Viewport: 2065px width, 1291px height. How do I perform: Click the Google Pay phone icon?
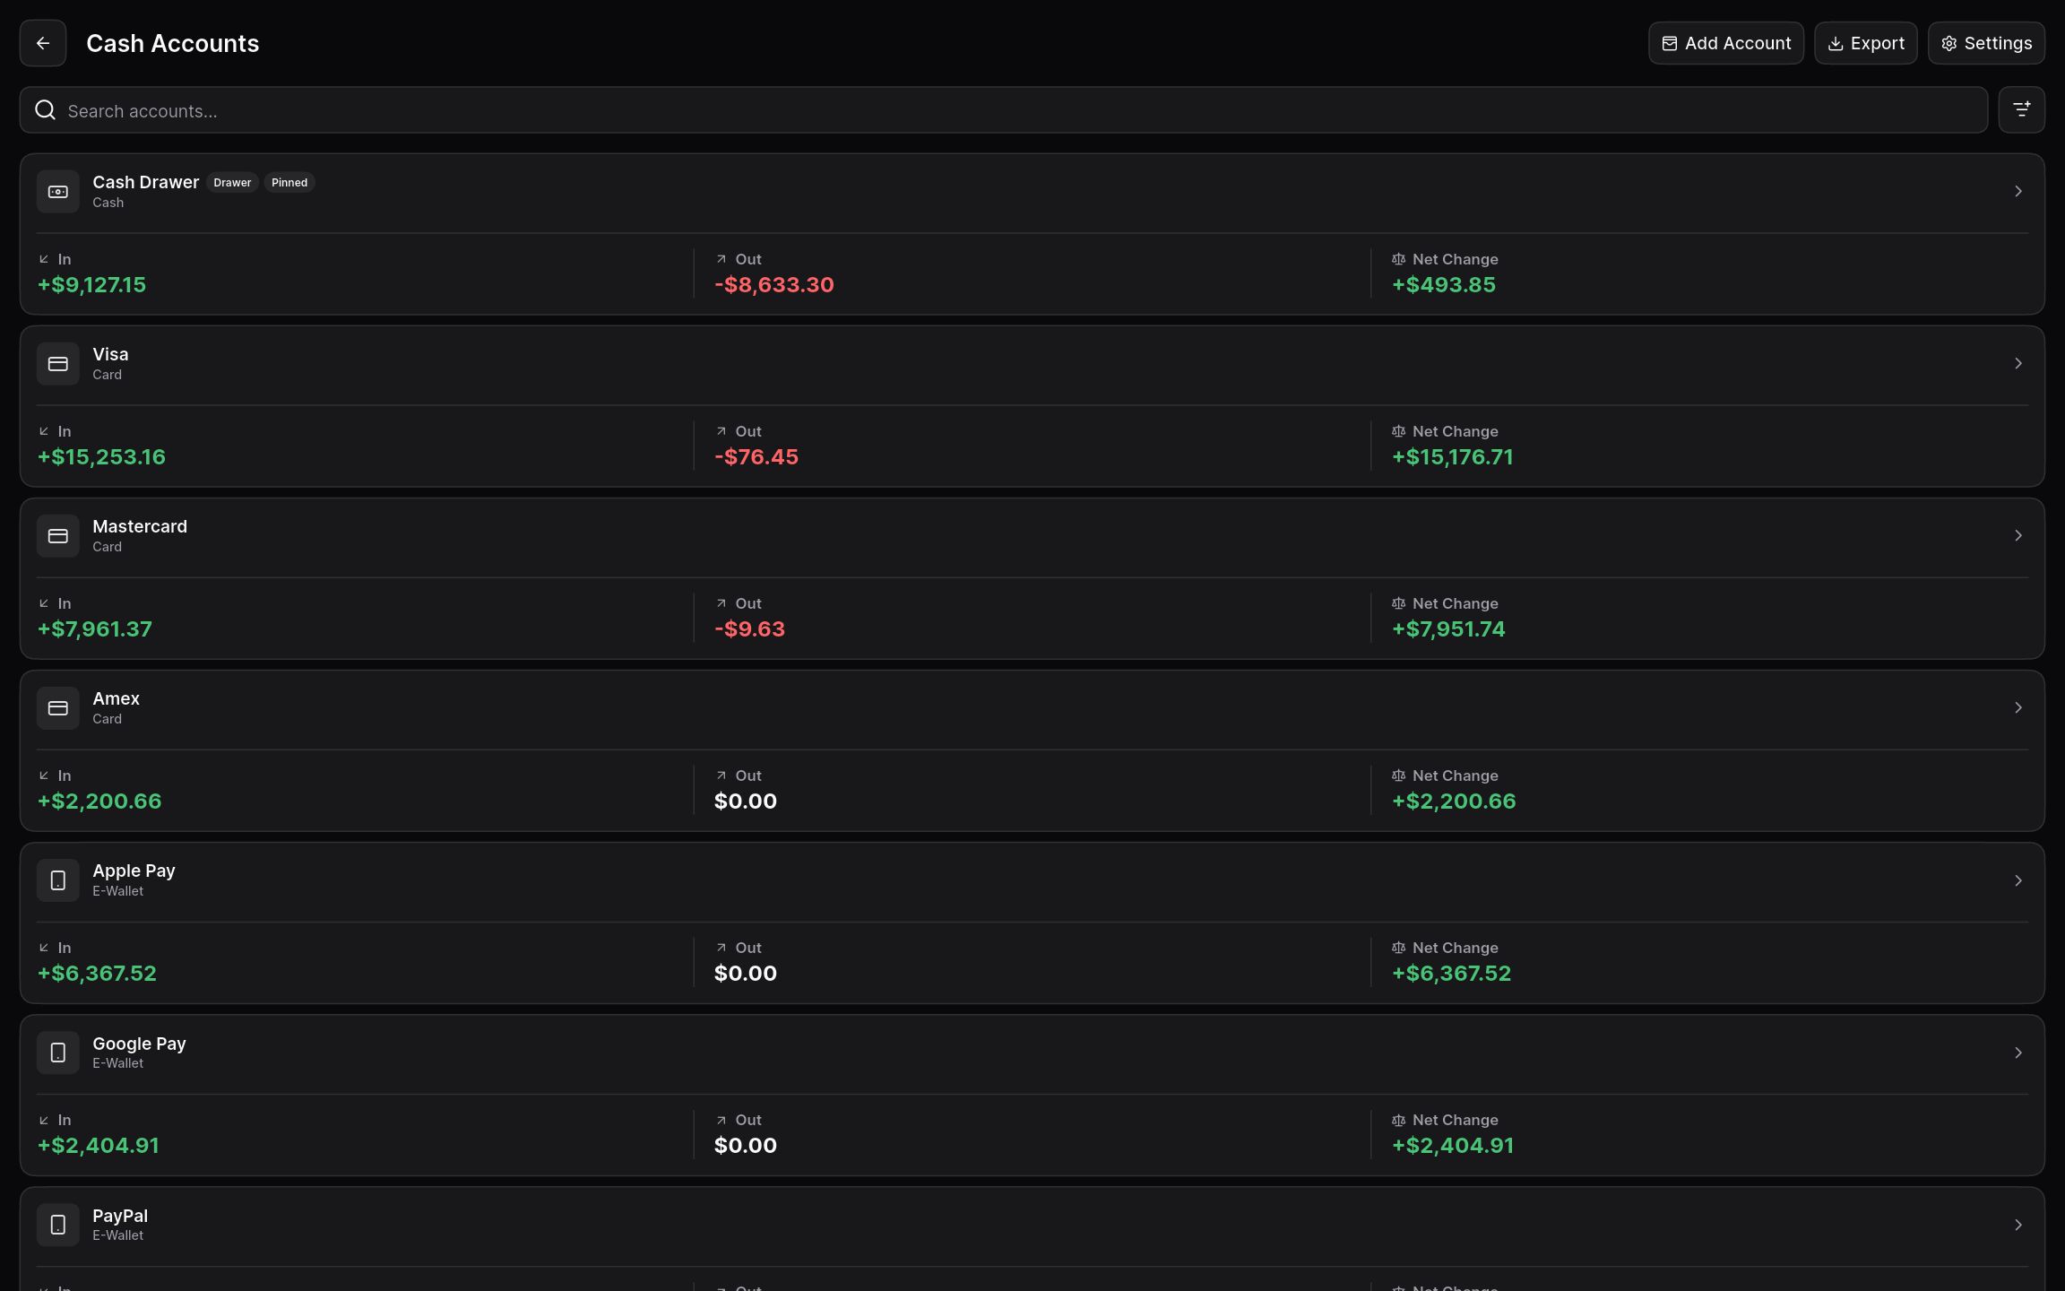coord(58,1053)
